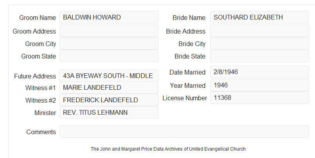Select Witness #1 field with Marie Landefeld
This screenshot has height=158, width=315.
coord(109,87)
